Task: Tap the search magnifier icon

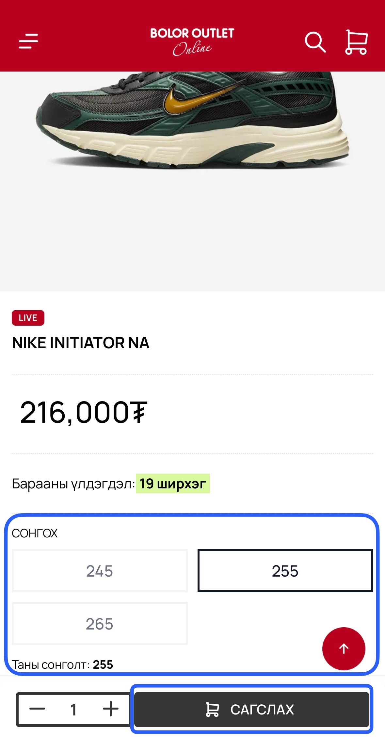Action: click(x=315, y=42)
